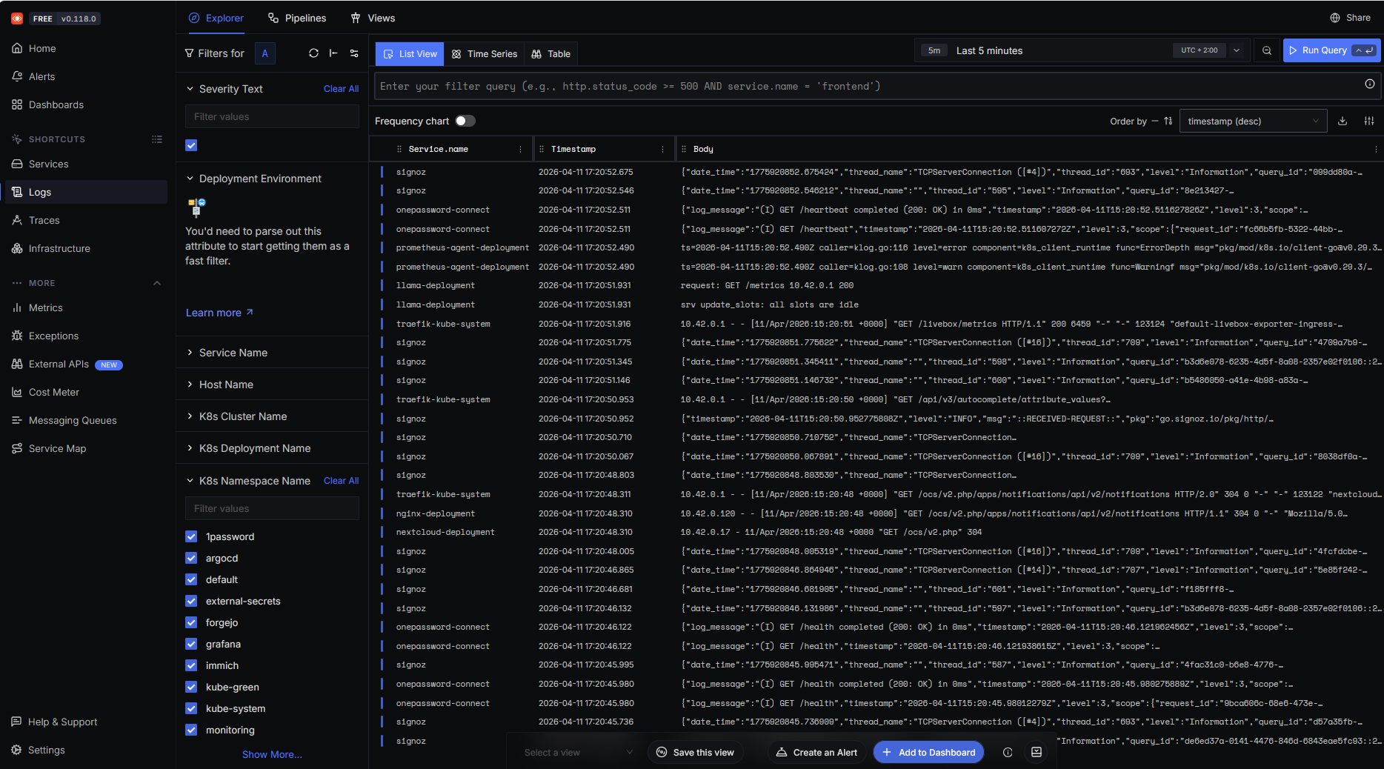Click the filter query input field

coord(867,86)
